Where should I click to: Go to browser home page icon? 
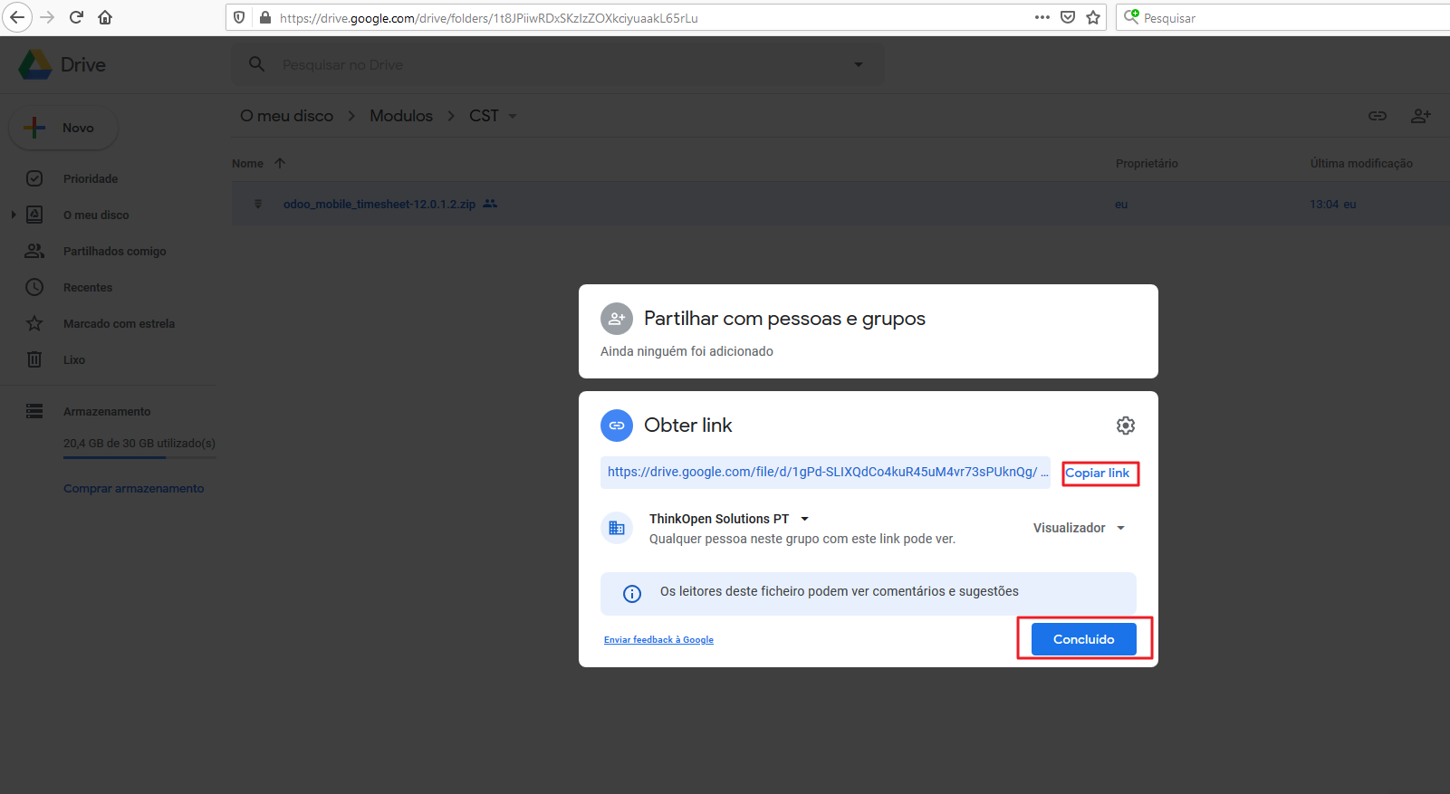click(105, 17)
